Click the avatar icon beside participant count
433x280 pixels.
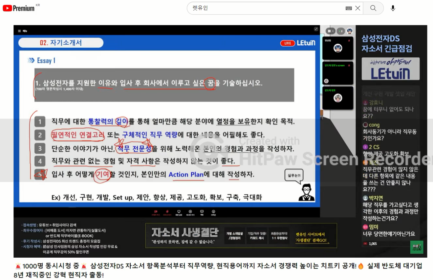350,31
